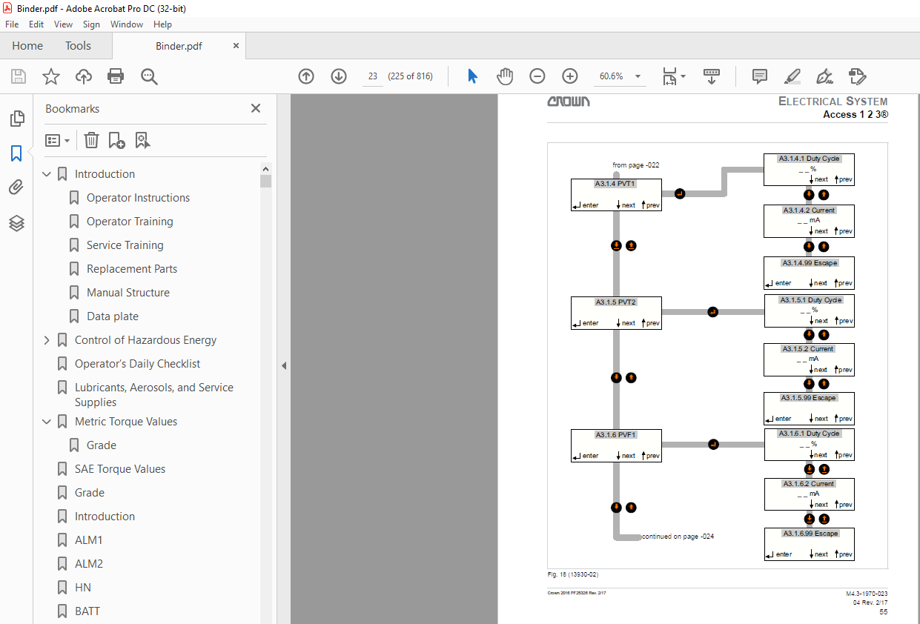This screenshot has height=624, width=920.
Task: Zoom out with the minus circle
Action: 537,76
